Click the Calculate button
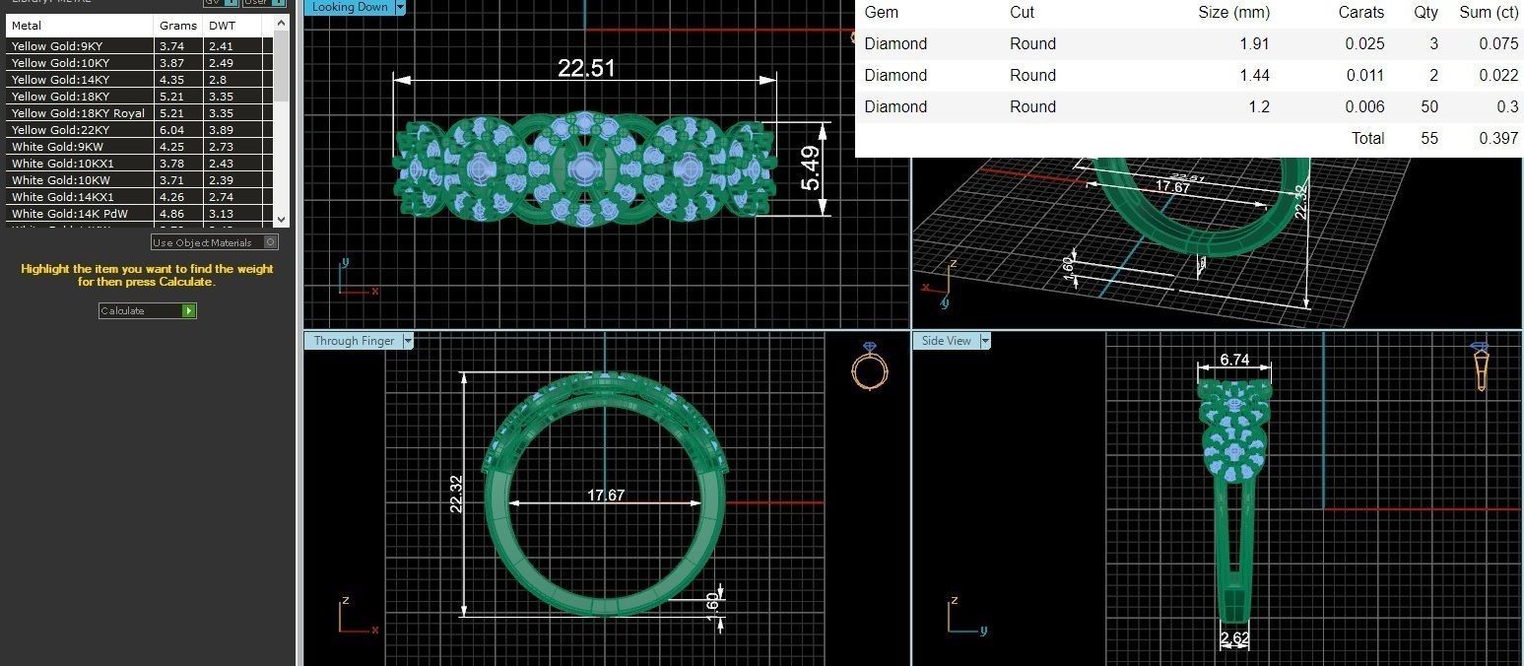This screenshot has width=1524, height=666. point(148,311)
